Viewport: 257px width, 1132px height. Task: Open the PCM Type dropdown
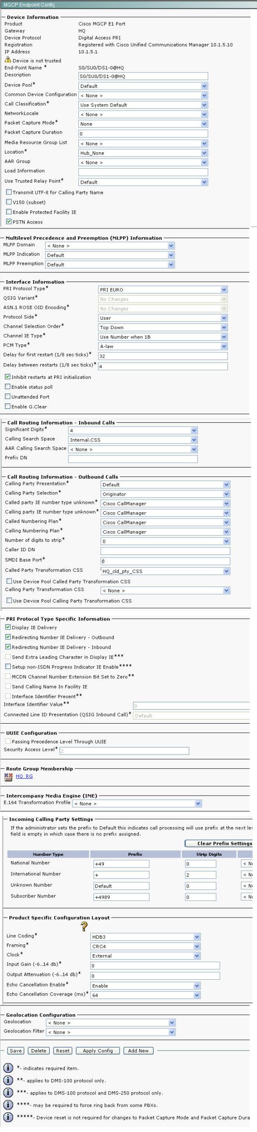pos(163,346)
